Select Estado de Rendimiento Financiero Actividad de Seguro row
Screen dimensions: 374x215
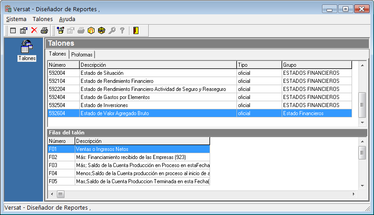[200, 89]
